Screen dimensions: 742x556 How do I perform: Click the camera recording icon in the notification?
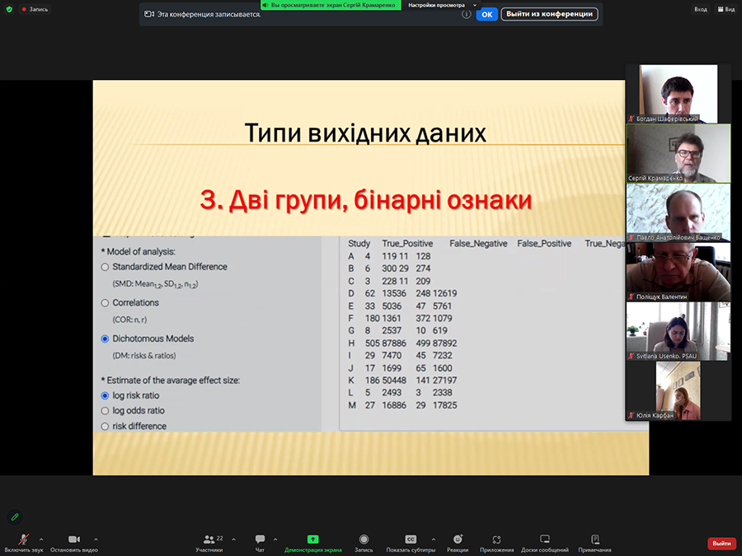pos(149,14)
